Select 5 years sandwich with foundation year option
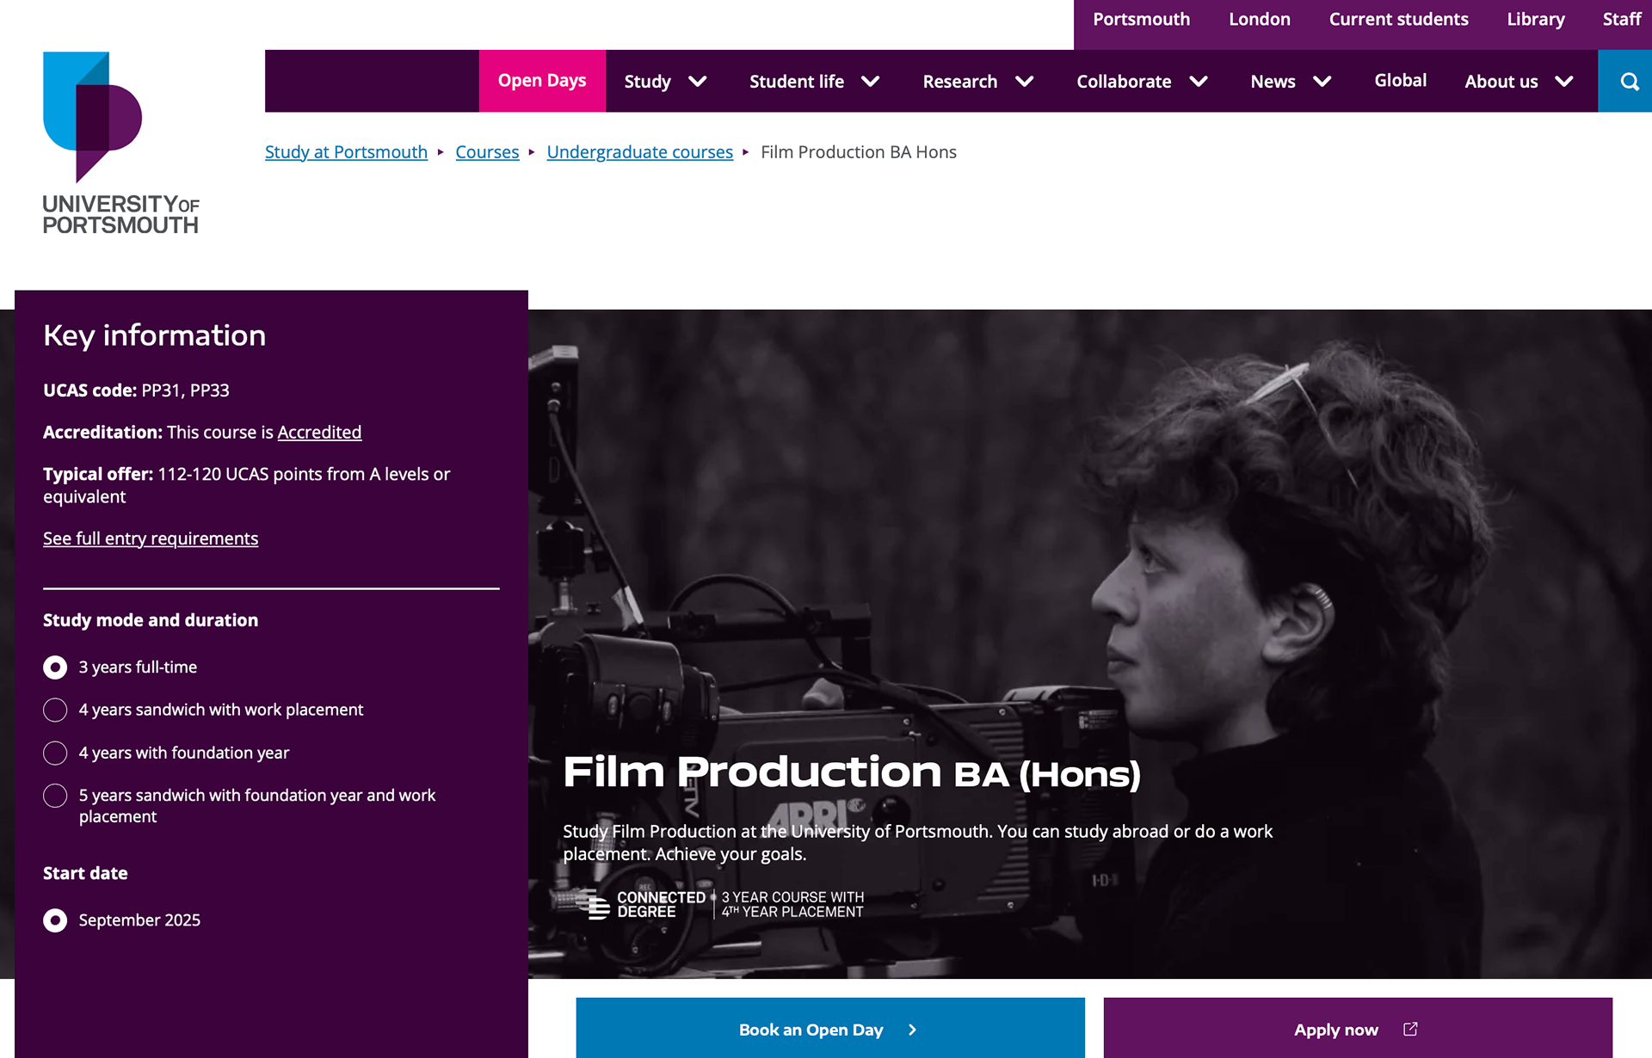 pyautogui.click(x=55, y=796)
